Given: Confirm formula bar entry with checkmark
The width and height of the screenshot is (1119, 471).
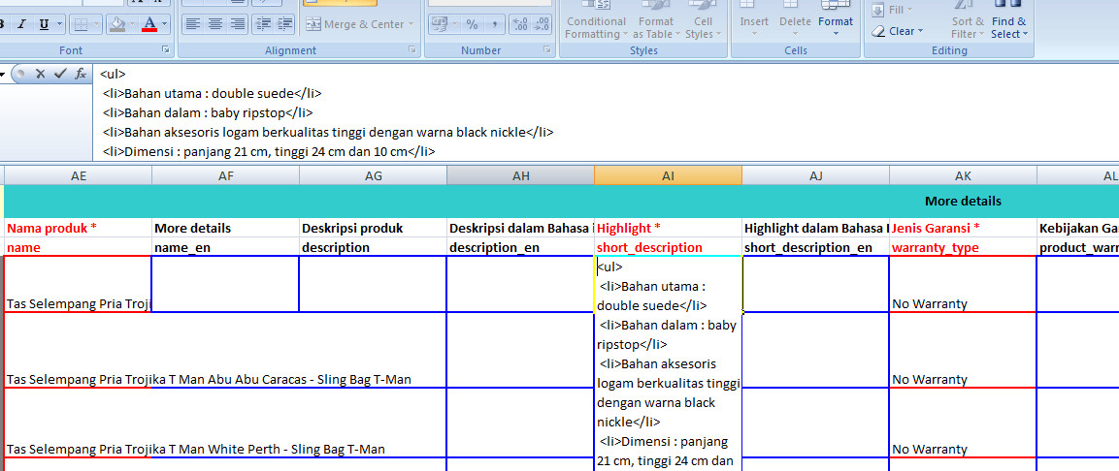Looking at the screenshot, I should coord(60,74).
